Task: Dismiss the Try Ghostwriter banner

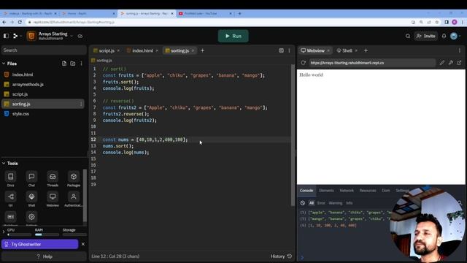Action: tap(83, 244)
